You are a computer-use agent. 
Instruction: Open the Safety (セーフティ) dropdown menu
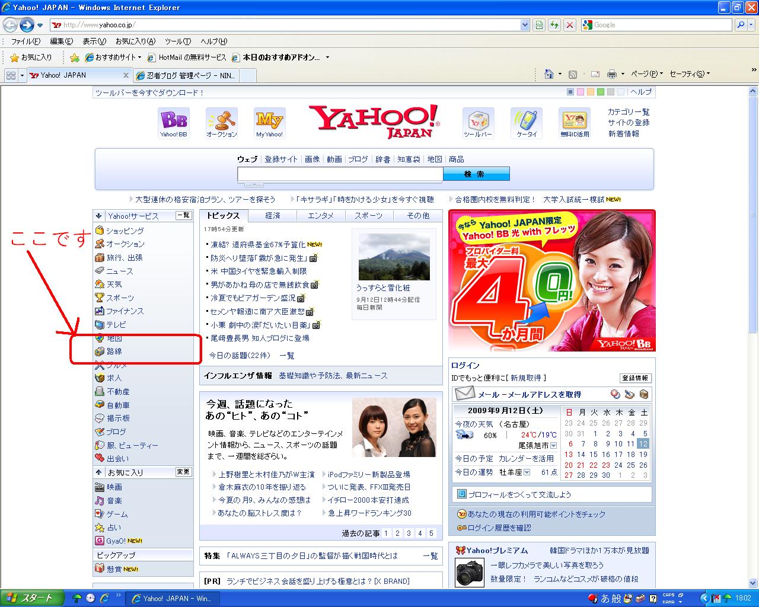point(690,74)
